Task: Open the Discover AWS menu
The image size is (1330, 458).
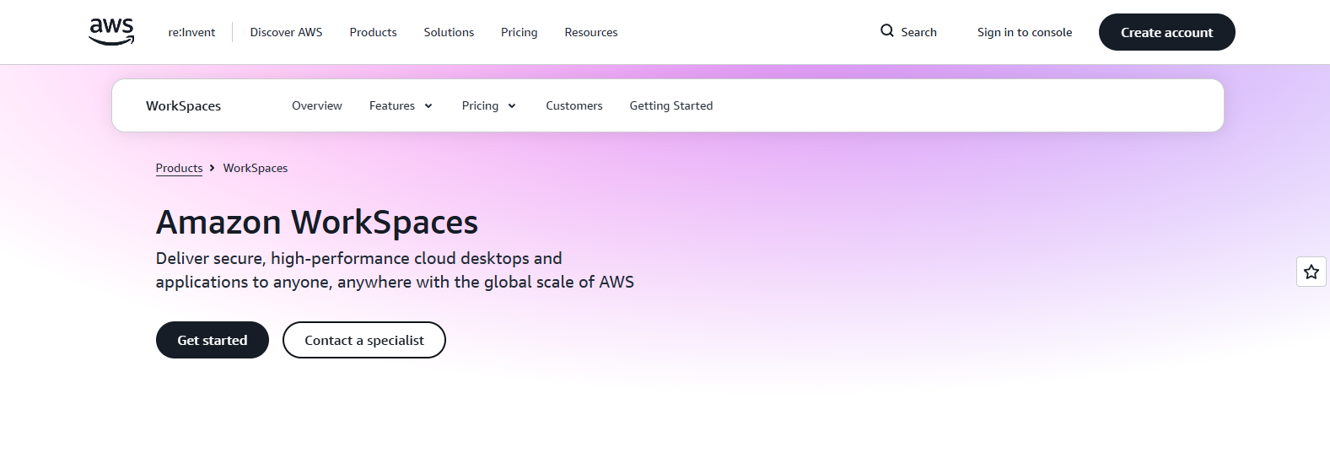Action: click(x=286, y=32)
